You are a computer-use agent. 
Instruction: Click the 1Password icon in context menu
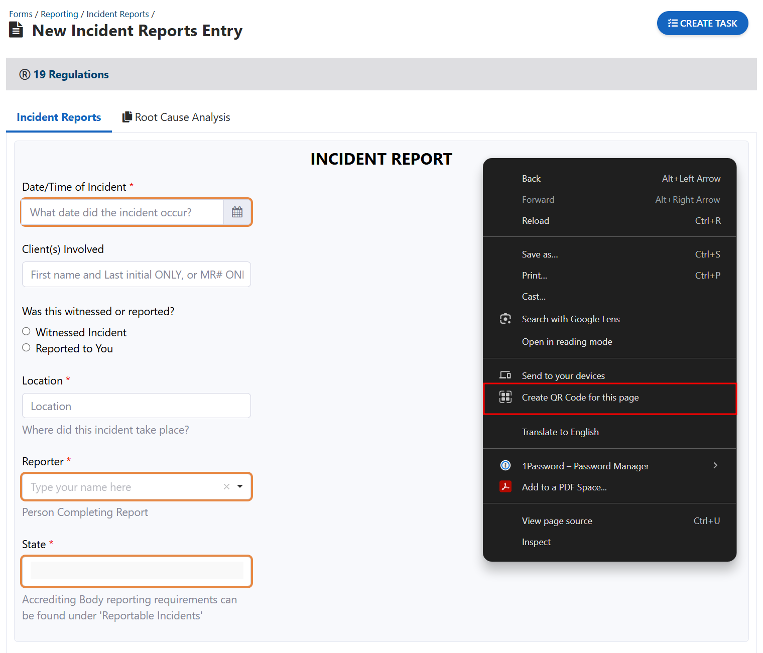click(x=505, y=466)
